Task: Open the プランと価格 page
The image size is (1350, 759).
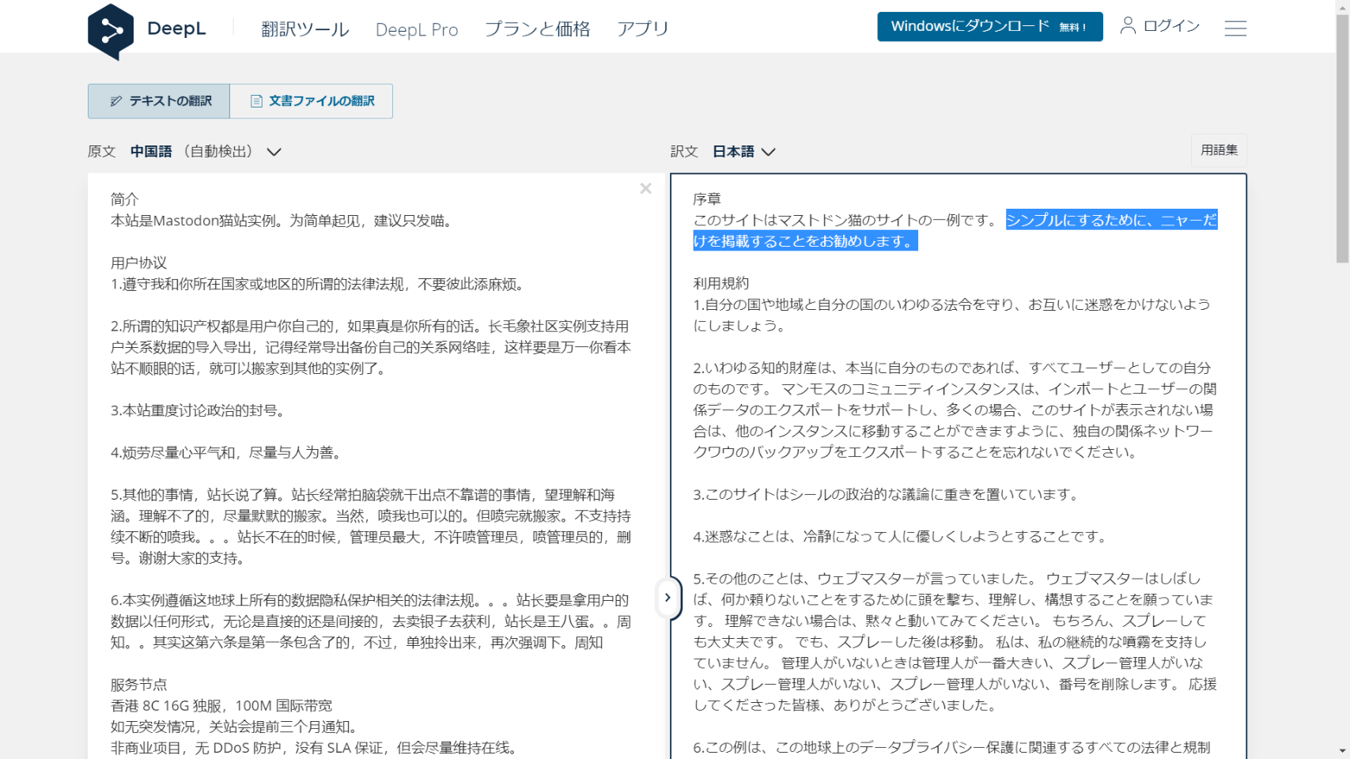Action: coord(537,29)
